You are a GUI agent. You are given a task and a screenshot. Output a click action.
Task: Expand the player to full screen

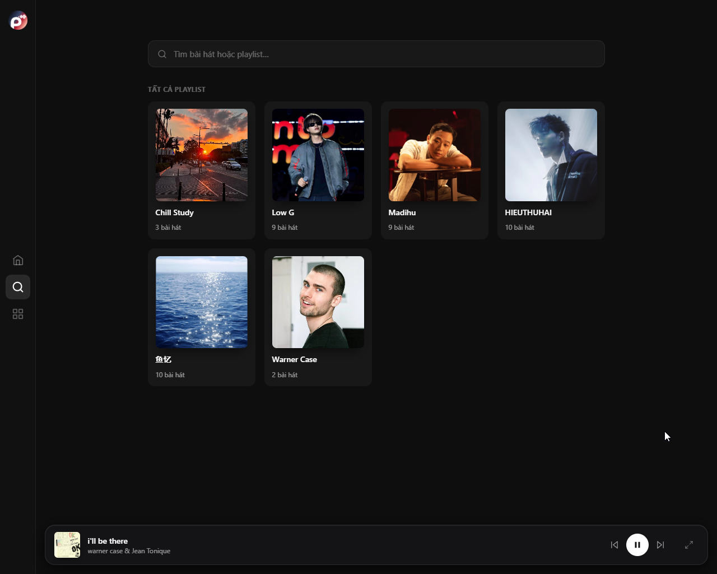pyautogui.click(x=689, y=545)
